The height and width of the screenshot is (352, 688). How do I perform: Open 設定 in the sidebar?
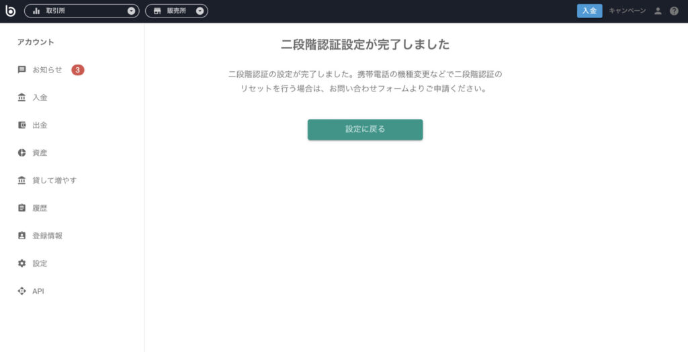40,263
